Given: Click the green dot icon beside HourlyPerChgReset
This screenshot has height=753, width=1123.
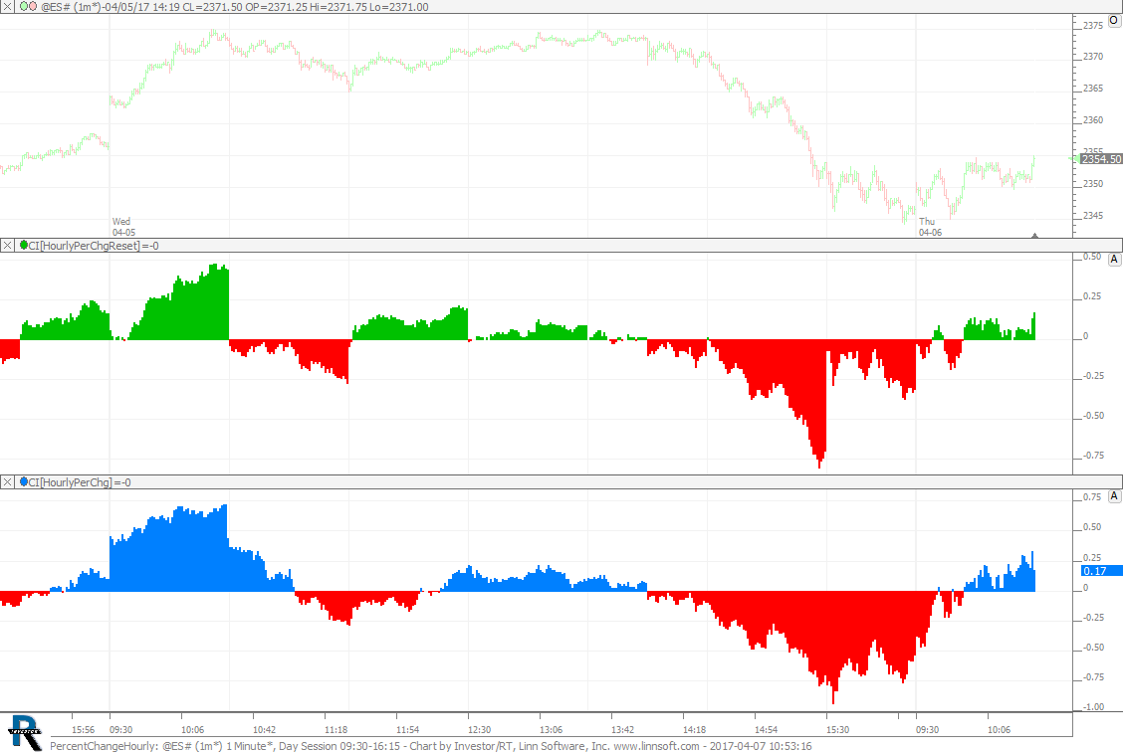Looking at the screenshot, I should coord(24,245).
